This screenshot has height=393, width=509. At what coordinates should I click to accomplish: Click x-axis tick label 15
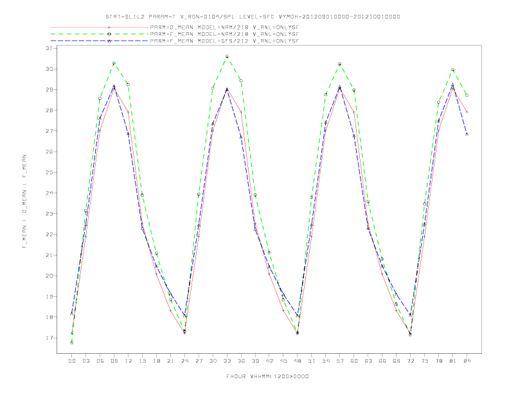tap(142, 361)
